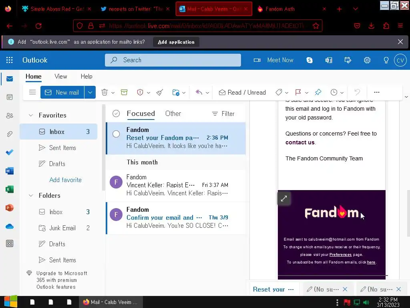The width and height of the screenshot is (410, 308).
Task: Launch PowerPoint from the sidebar
Action: pos(10,208)
